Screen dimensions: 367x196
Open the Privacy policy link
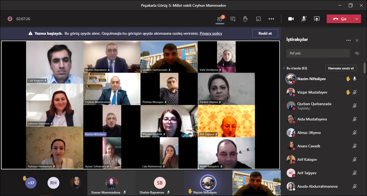[x=211, y=33]
